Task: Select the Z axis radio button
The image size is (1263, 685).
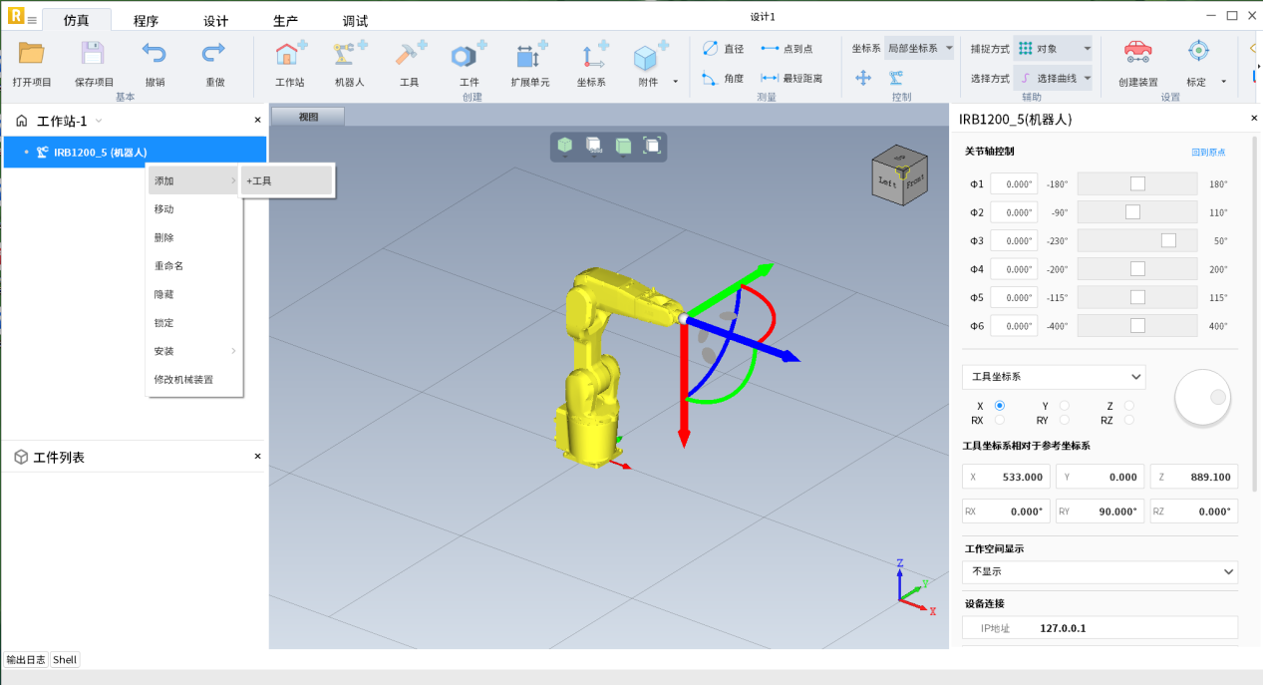Action: click(1128, 406)
